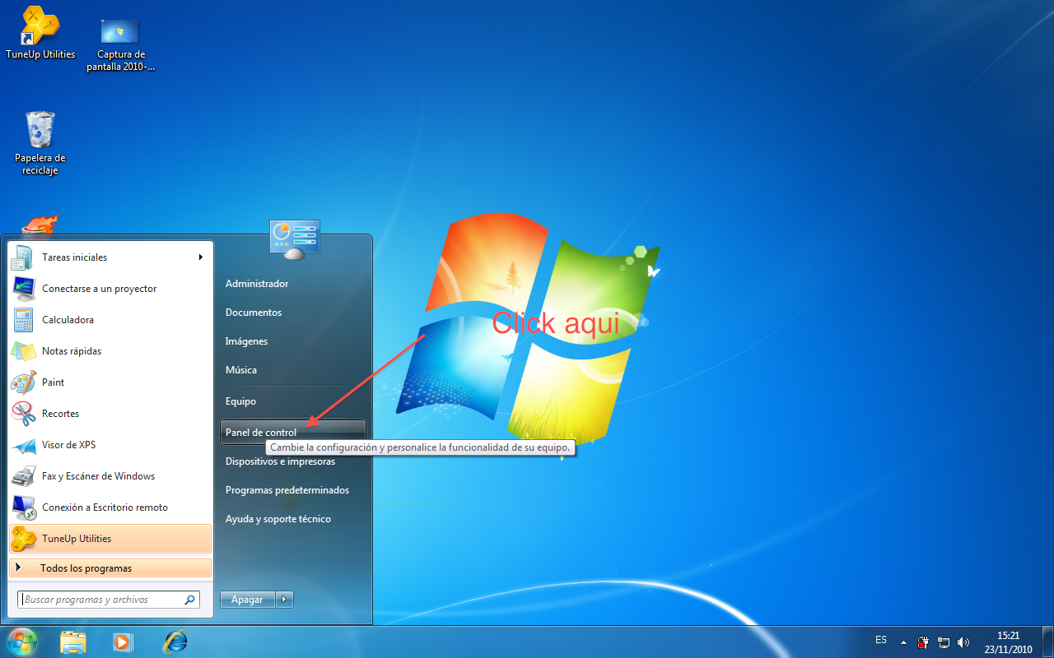Image resolution: width=1054 pixels, height=658 pixels.
Task: Open the taskbar clock showing 15:21
Action: [x=1007, y=642]
